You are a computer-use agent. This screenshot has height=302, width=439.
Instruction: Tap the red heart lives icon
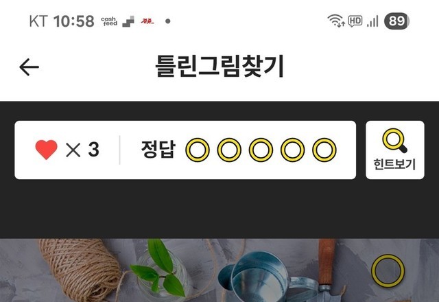(x=46, y=150)
